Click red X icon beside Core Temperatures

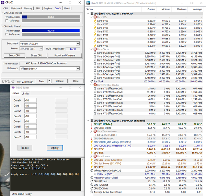pyautogui.click(x=95, y=131)
